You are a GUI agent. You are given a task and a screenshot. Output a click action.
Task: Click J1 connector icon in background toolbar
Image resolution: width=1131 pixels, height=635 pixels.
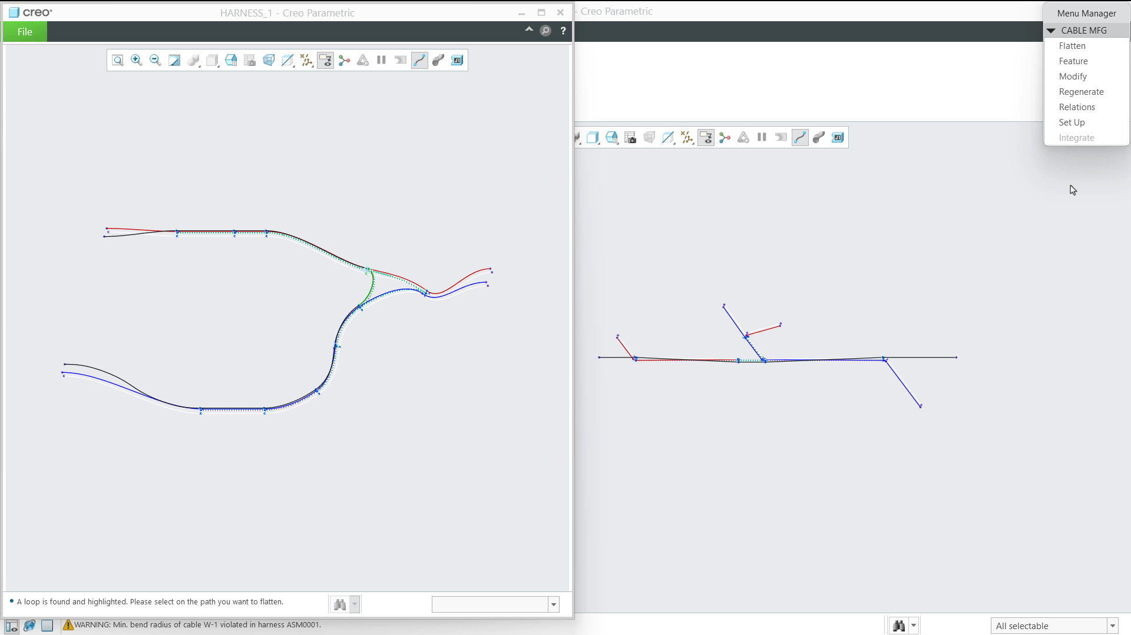click(x=838, y=138)
